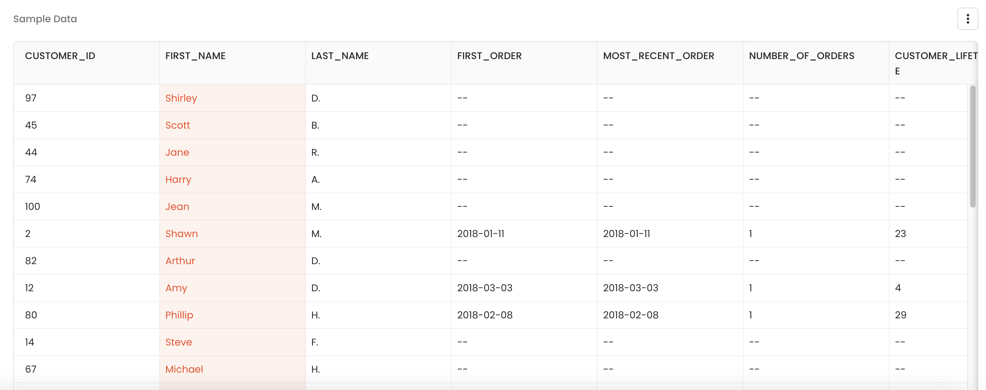Select Phillip in the FIRST_NAME column

pyautogui.click(x=179, y=315)
